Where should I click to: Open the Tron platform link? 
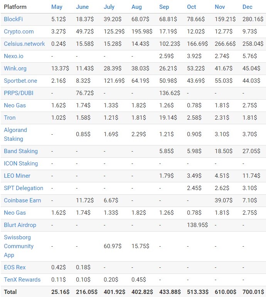[10, 118]
